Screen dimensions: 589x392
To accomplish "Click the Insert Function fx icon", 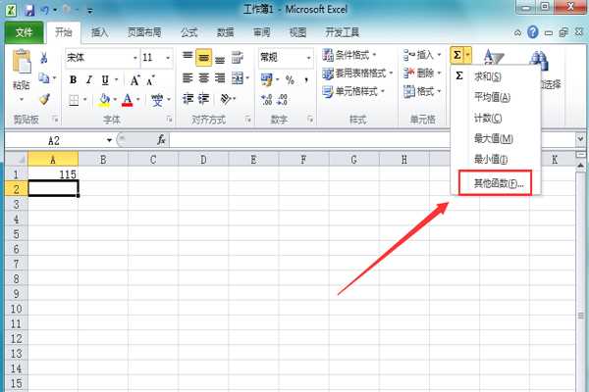I will [161, 140].
